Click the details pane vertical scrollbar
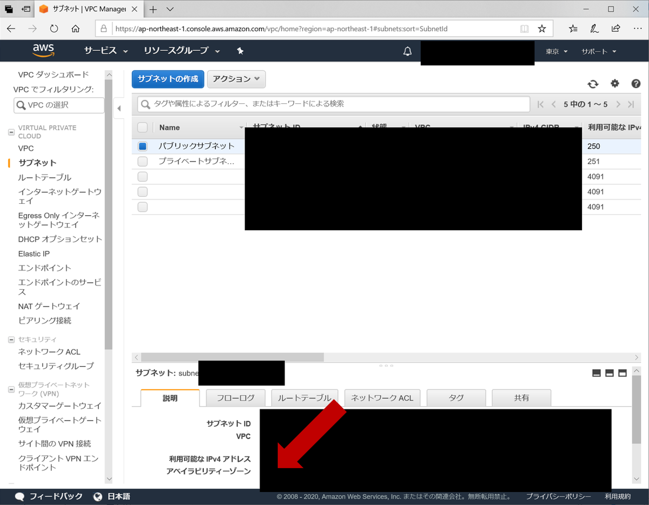 [x=637, y=409]
